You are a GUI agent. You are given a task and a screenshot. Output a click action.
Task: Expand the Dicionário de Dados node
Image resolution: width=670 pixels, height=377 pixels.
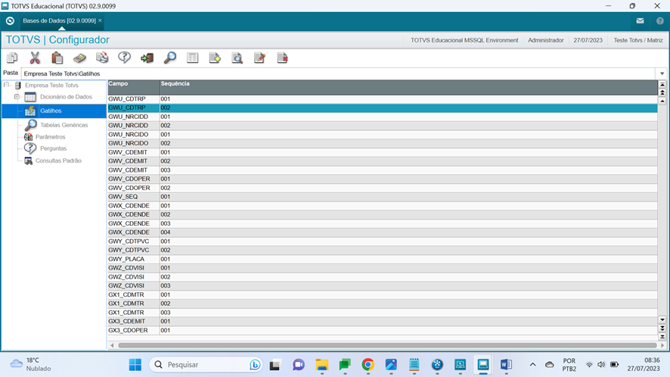pos(17,97)
